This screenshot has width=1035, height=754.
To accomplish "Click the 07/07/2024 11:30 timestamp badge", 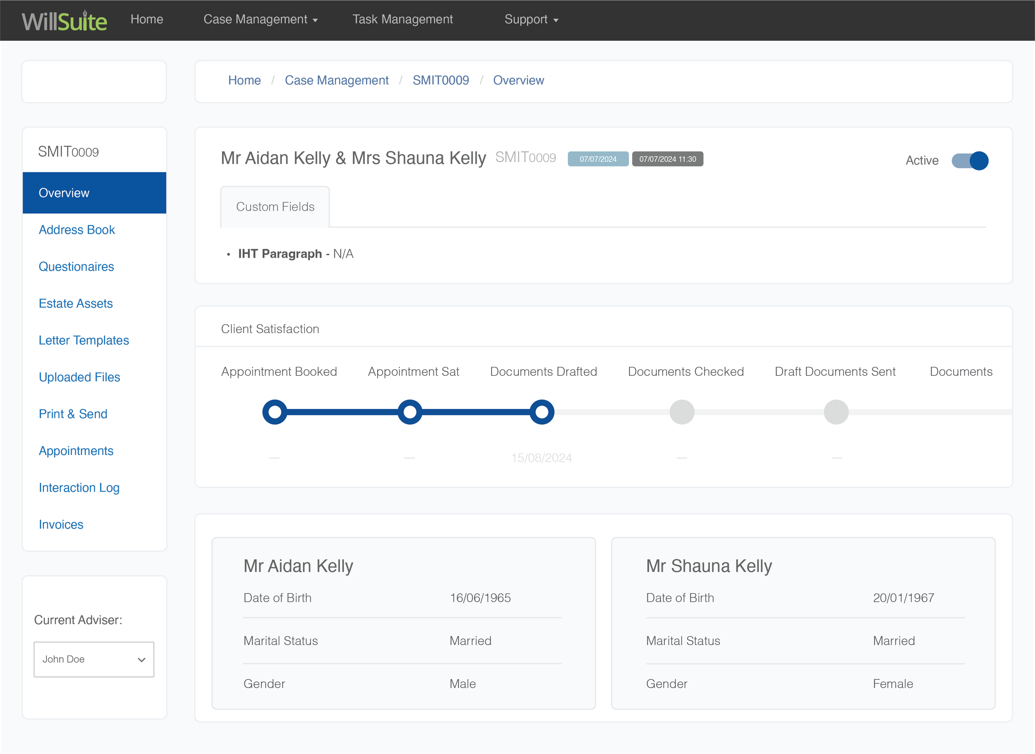I will 668,159.
